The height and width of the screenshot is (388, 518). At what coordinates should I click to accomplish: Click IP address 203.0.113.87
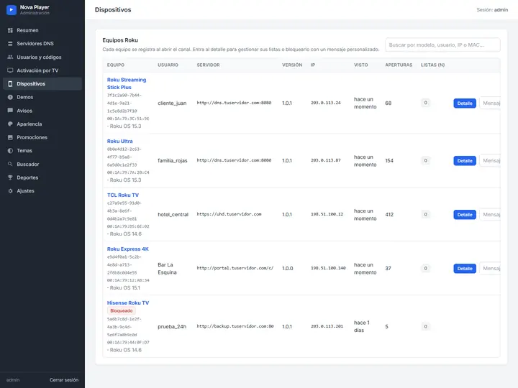coord(326,160)
